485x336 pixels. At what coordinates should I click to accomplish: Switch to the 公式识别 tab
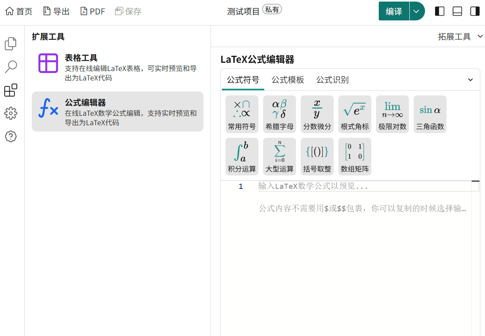pos(332,80)
